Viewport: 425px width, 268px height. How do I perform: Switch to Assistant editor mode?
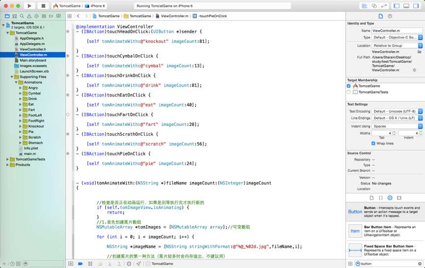pyautogui.click(x=374, y=6)
